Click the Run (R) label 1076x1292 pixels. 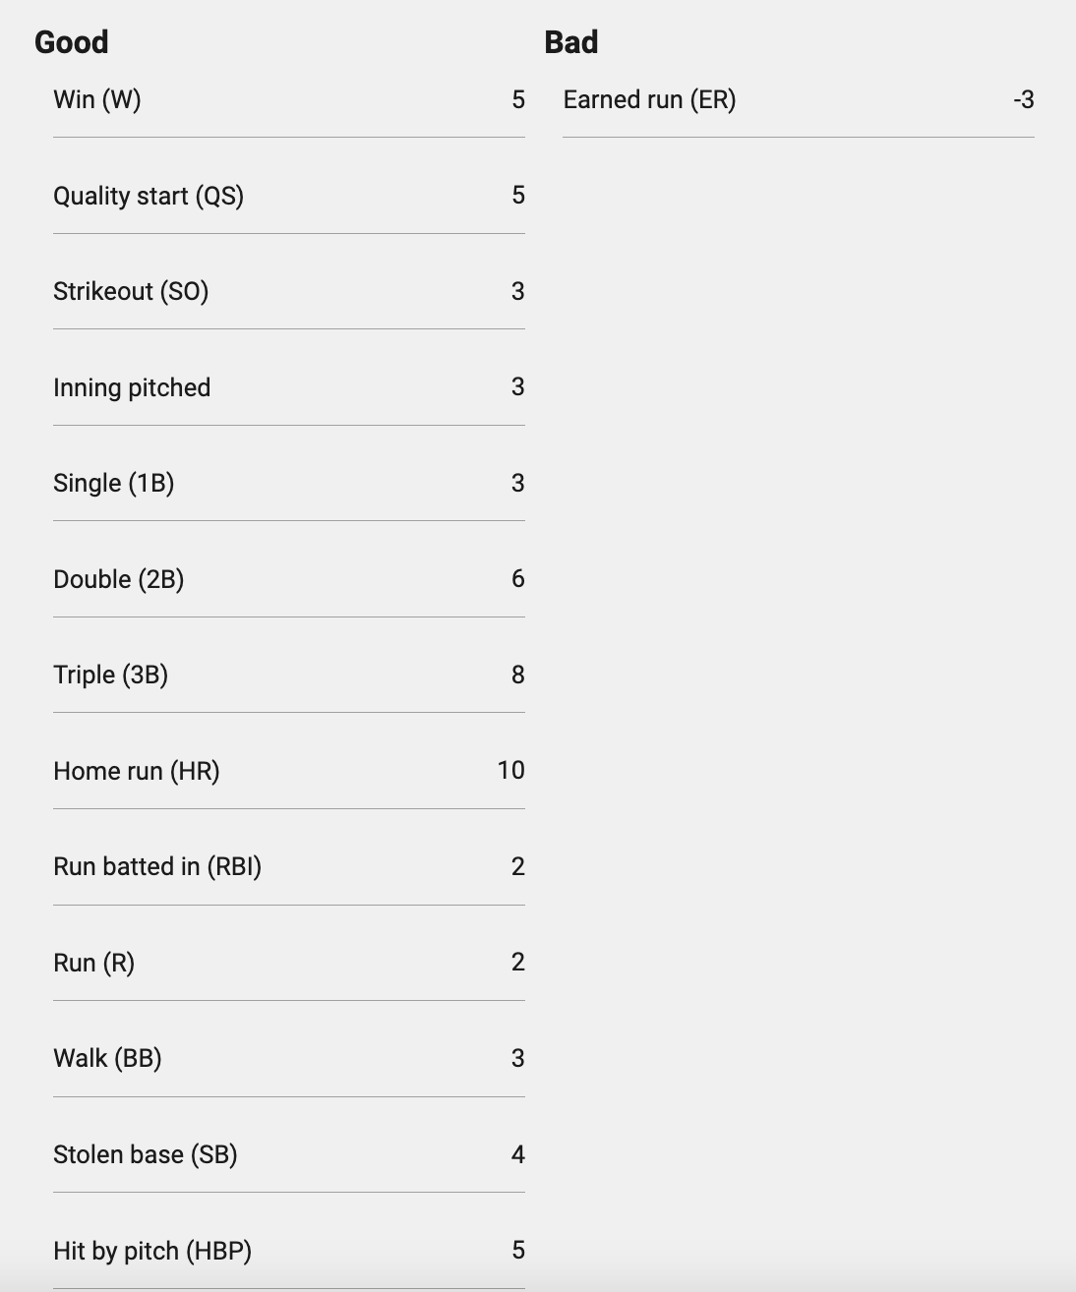[x=94, y=963]
